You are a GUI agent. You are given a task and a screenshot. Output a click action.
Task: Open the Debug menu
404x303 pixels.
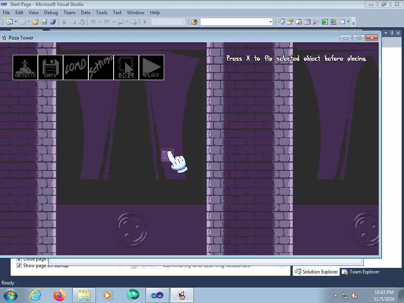click(51, 12)
